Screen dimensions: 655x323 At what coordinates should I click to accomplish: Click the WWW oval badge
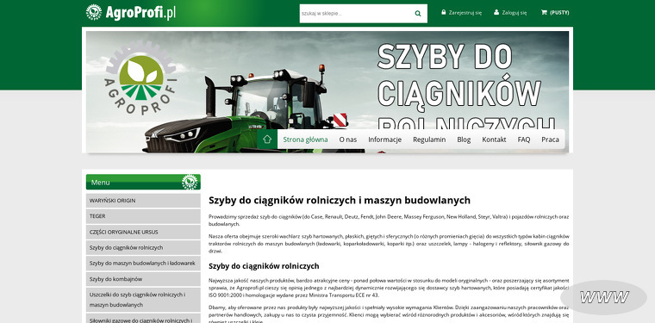coord(603,297)
